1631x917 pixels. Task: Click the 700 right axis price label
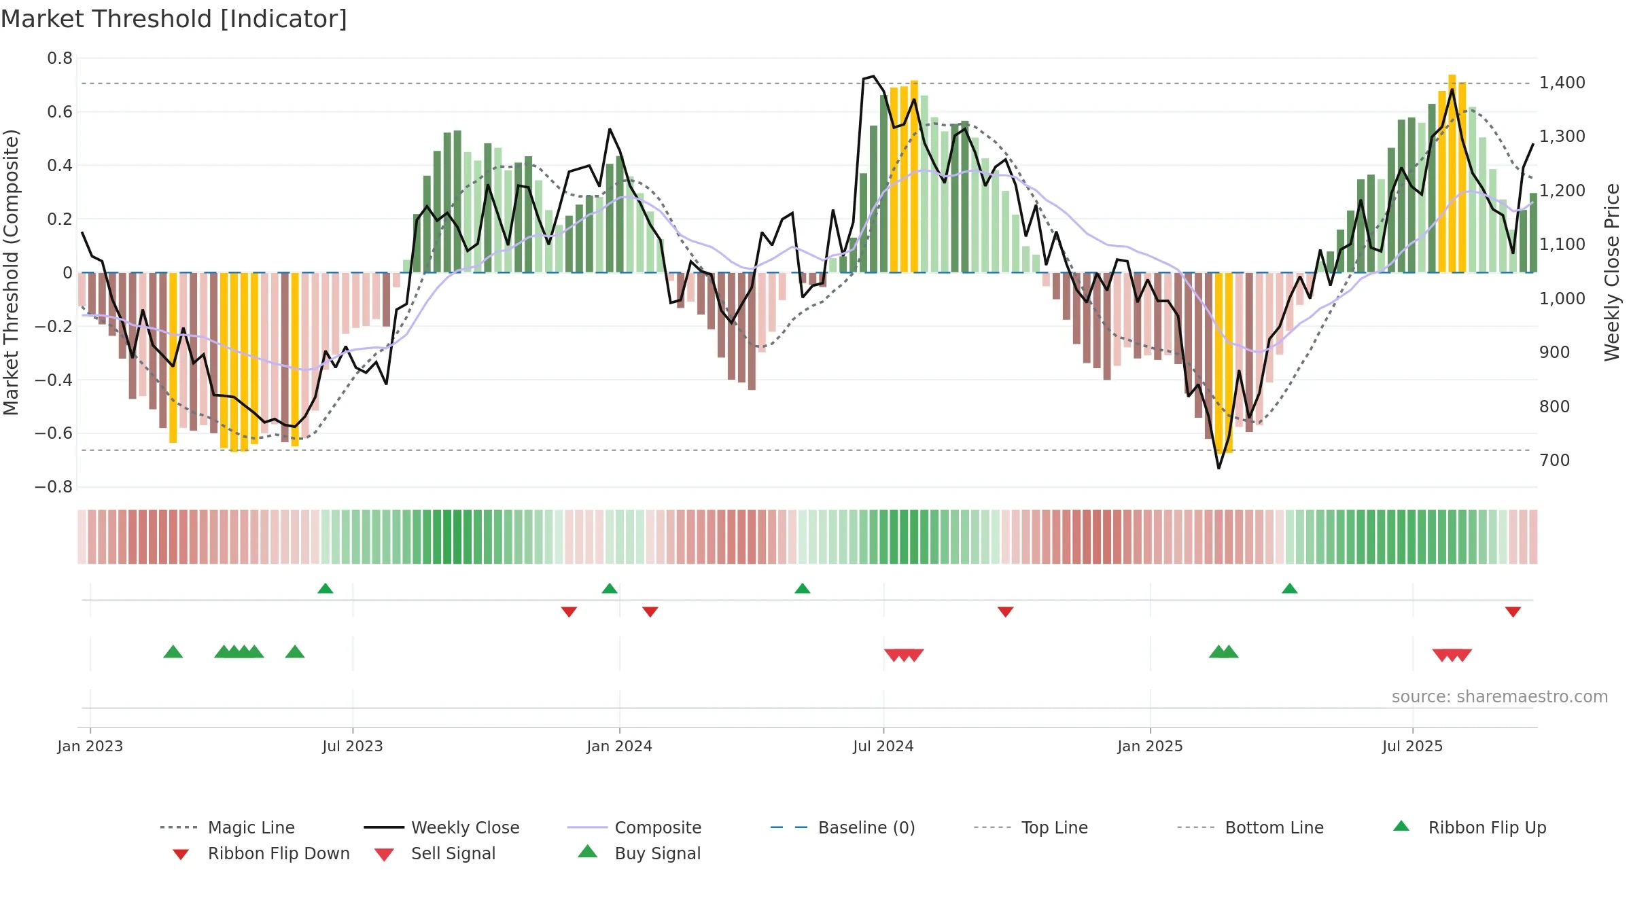1555,461
